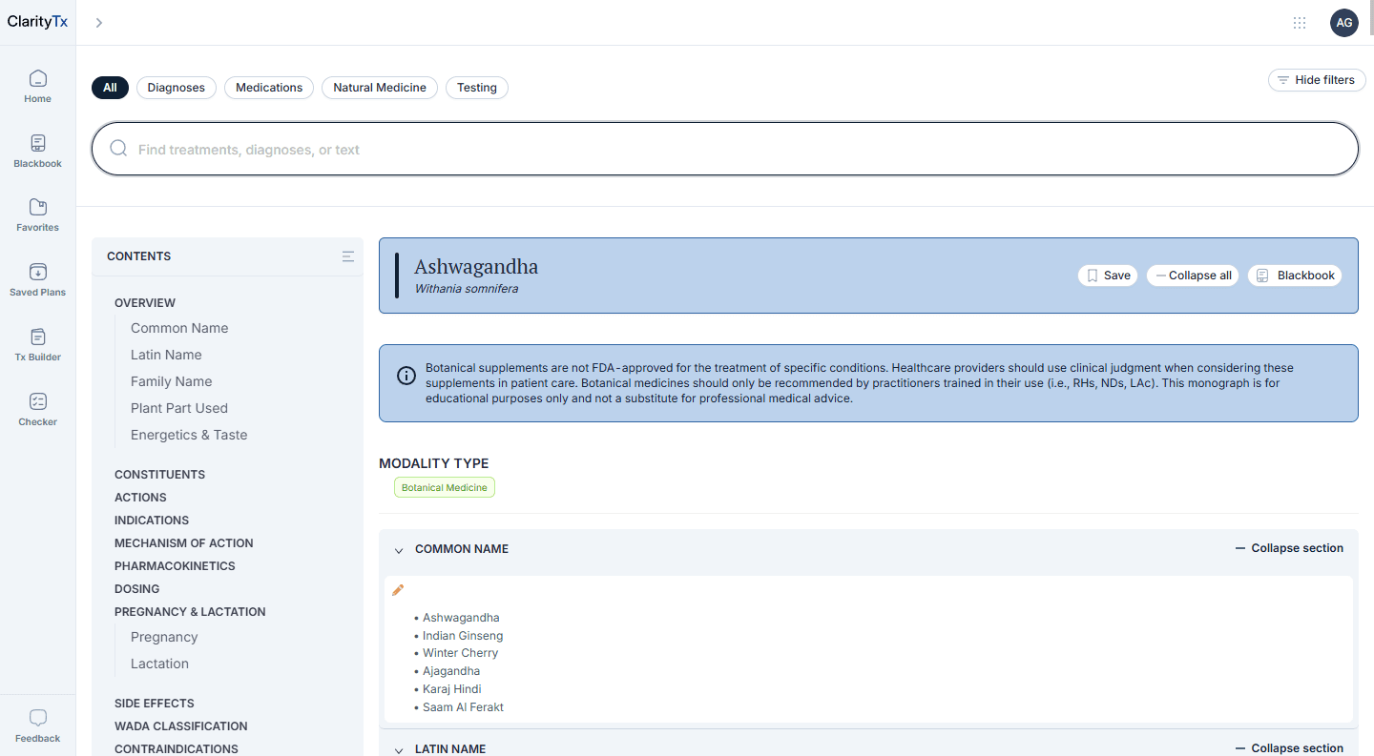Open the Home section in the sidebar
This screenshot has height=756, width=1374.
click(x=37, y=85)
